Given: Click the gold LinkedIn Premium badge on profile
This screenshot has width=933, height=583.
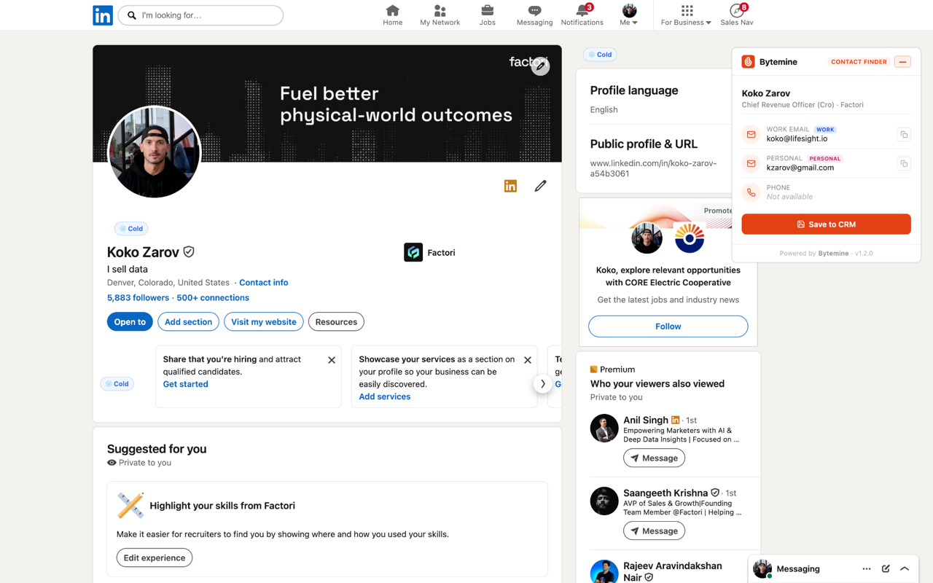Looking at the screenshot, I should pyautogui.click(x=510, y=186).
